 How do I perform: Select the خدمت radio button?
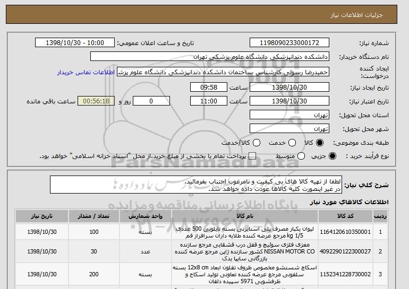pos(292,143)
